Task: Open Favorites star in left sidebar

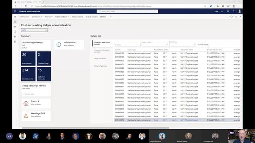Action: tap(15, 27)
